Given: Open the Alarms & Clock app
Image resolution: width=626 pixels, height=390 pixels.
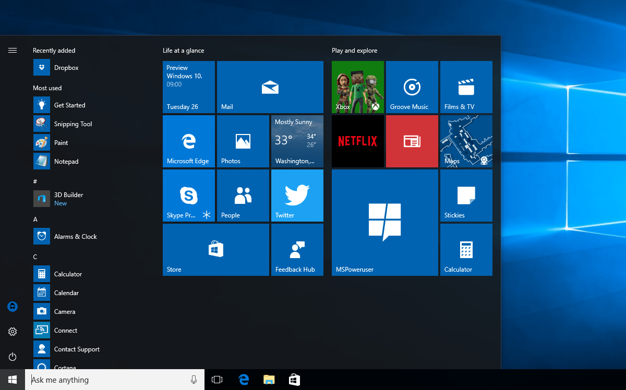Looking at the screenshot, I should point(75,236).
